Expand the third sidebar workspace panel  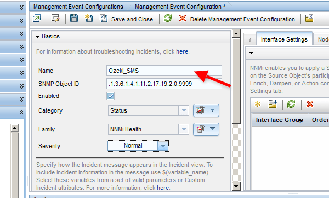pos(21,34)
